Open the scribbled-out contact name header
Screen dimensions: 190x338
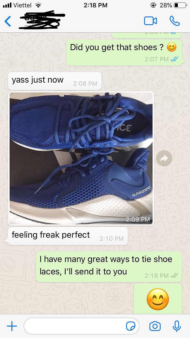coord(42,20)
